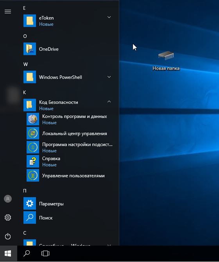
Task: Open the Параметры gear tile icon
Action: (x=30, y=203)
